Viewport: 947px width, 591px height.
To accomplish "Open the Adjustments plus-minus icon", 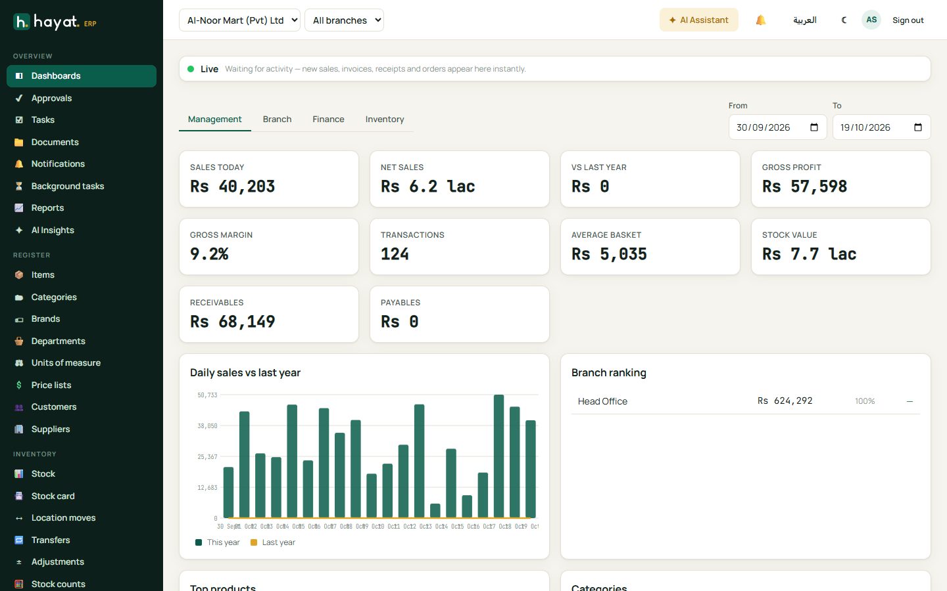I will 19,562.
